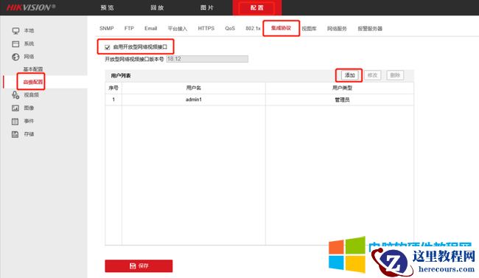479x278 pixels.
Task: Open the 图像 sidebar section
Action: [29, 108]
